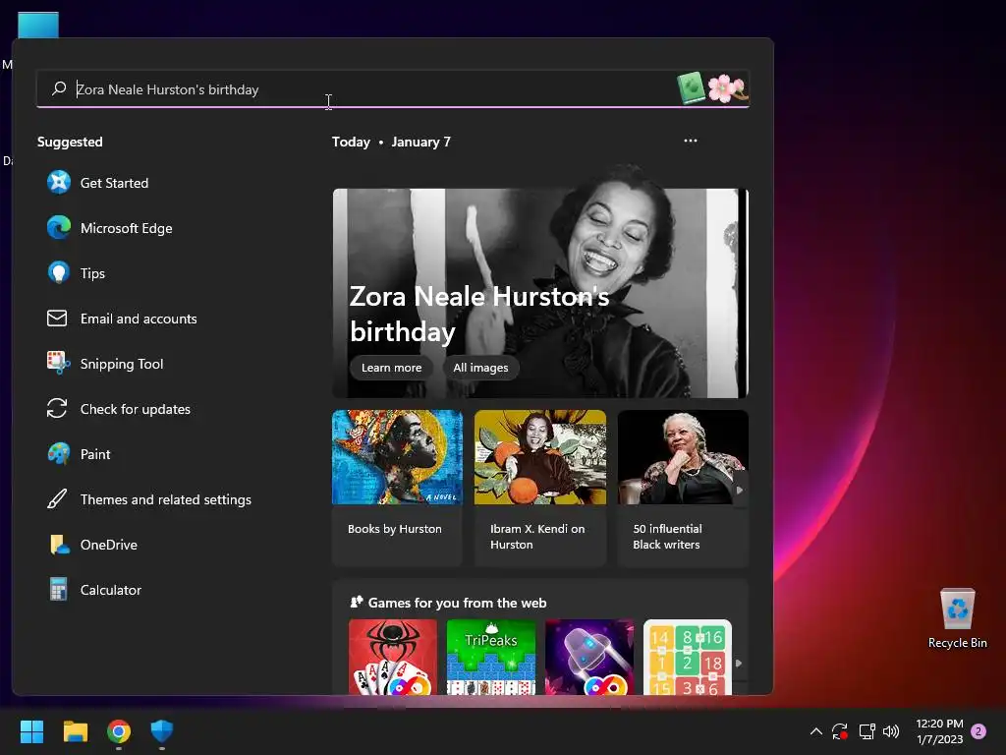Focus the search box reading Zora Neale Hurston's birthday
Image resolution: width=1006 pixels, height=755 pixels.
[x=393, y=89]
